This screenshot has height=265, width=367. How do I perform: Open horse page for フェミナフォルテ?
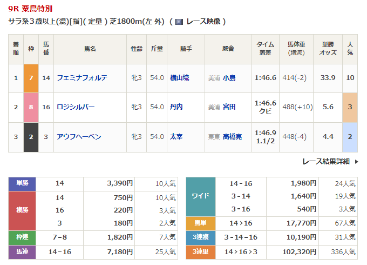pyautogui.click(x=82, y=78)
